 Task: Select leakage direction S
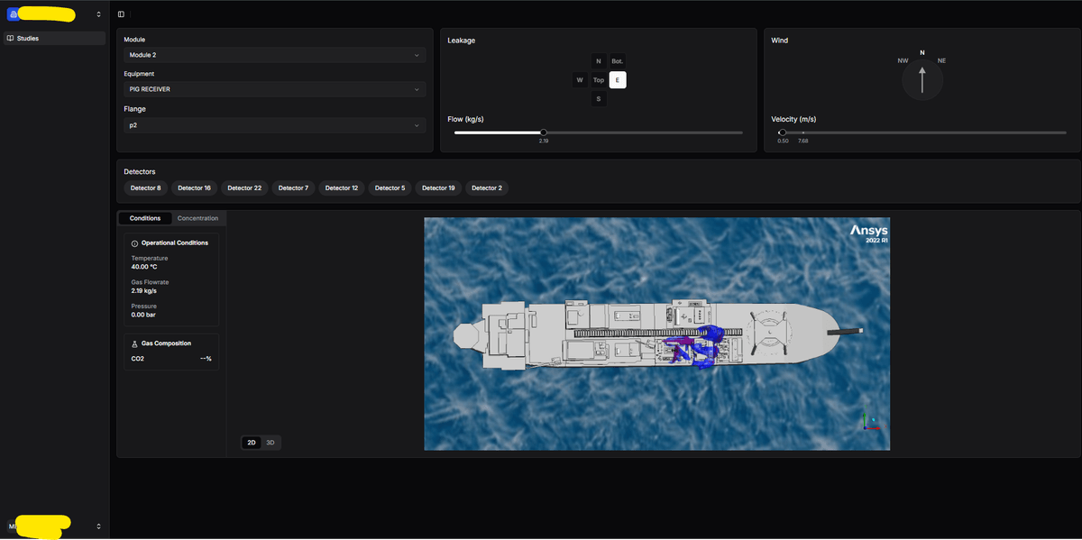click(x=599, y=99)
